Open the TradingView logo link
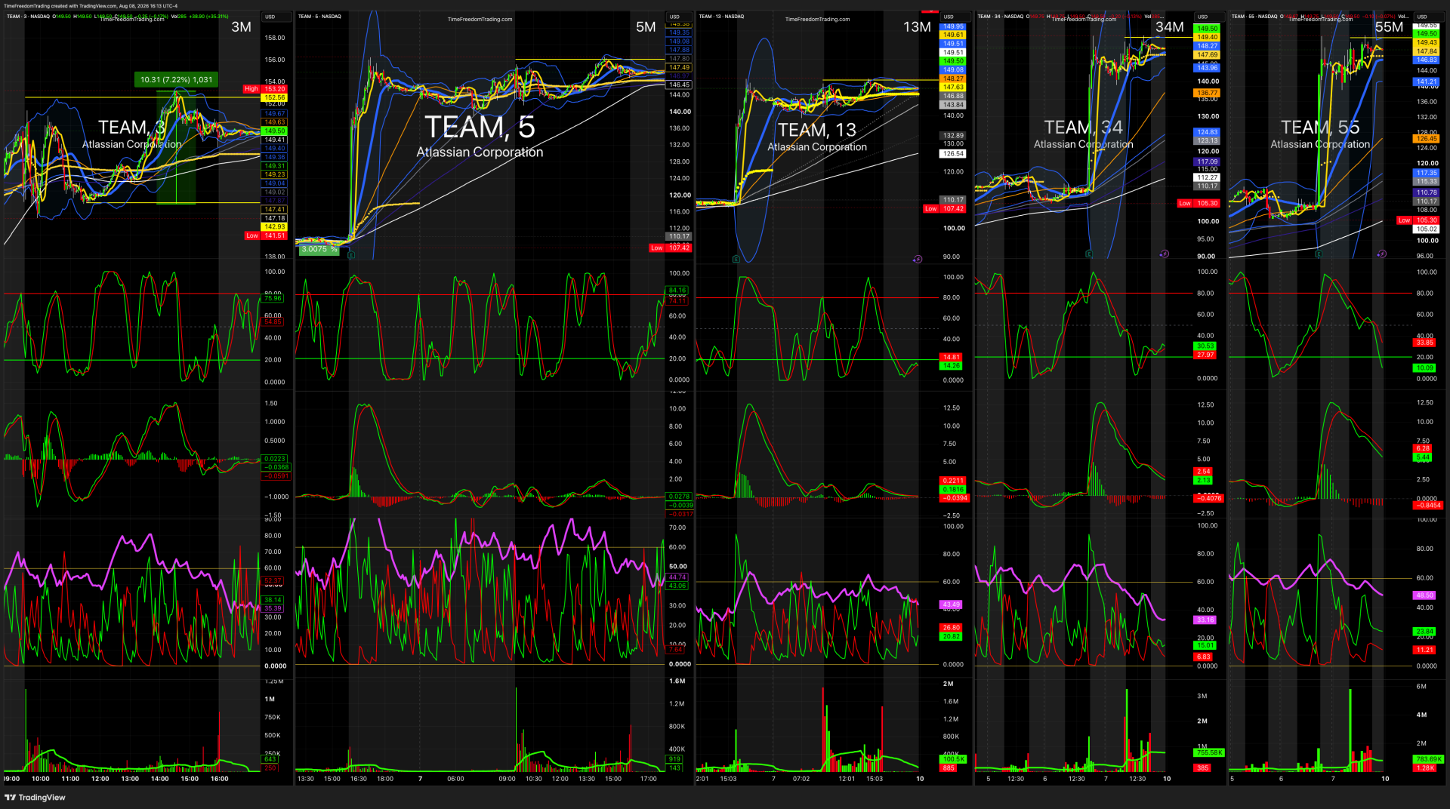This screenshot has width=1450, height=809. (x=35, y=797)
